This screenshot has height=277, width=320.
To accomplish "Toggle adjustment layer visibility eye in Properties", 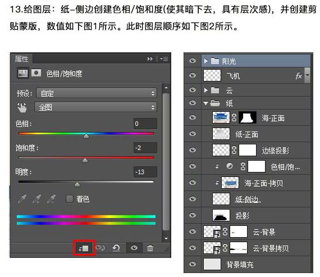I will (x=134, y=248).
